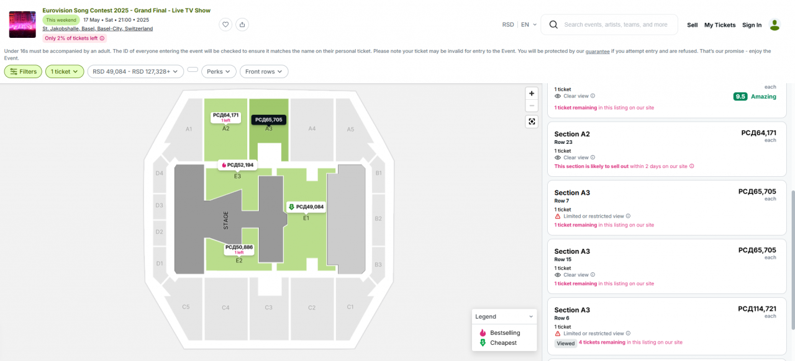This screenshot has height=361, width=795.
Task: Click Sell in the top navigation
Action: pos(692,25)
